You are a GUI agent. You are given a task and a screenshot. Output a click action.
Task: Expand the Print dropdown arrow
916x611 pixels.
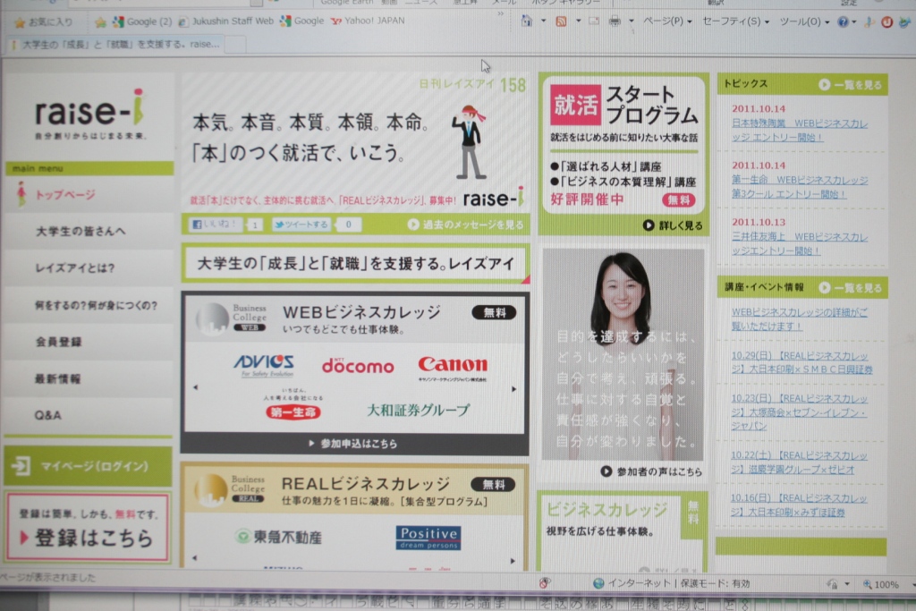(632, 22)
